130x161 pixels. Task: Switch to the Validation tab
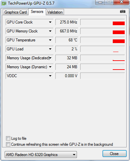[x=55, y=12]
